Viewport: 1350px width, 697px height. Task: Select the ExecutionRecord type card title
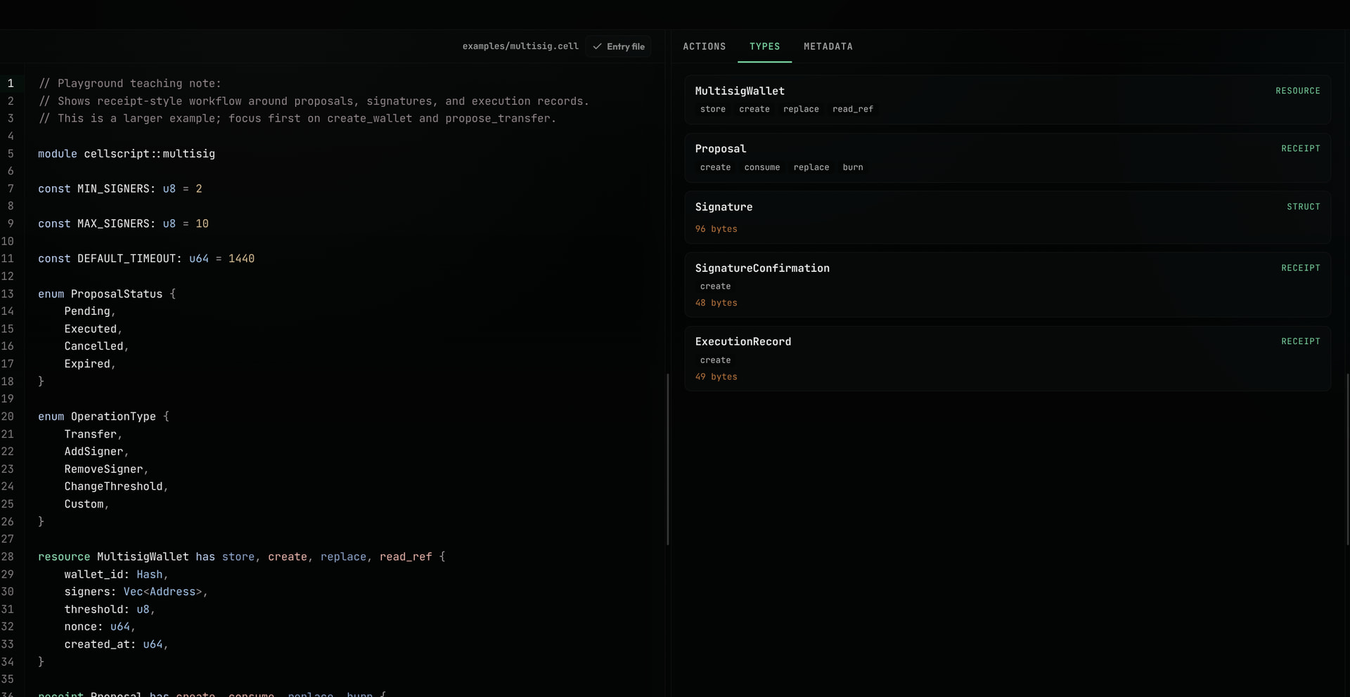pyautogui.click(x=743, y=341)
